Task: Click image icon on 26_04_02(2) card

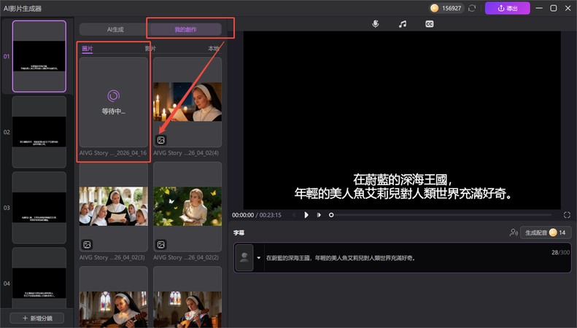Action: (x=160, y=244)
